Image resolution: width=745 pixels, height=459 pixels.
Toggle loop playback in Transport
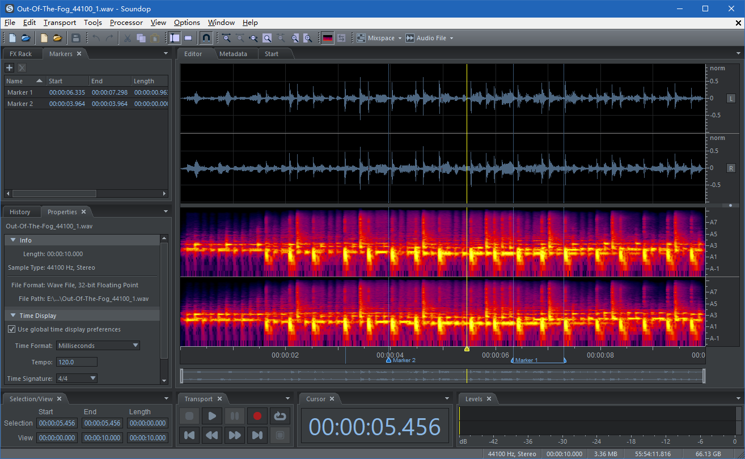click(280, 416)
